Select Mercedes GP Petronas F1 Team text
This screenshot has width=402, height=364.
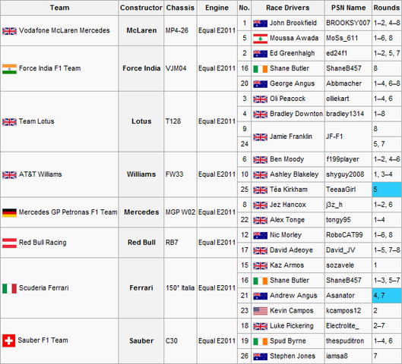pyautogui.click(x=68, y=212)
